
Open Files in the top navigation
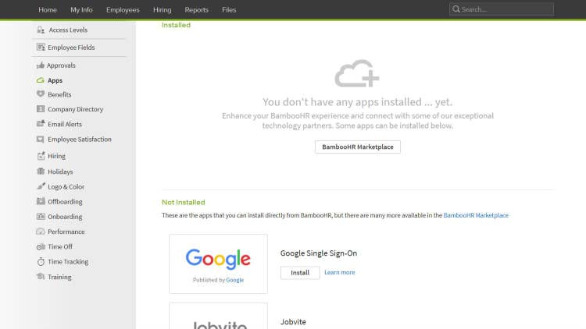coord(229,9)
